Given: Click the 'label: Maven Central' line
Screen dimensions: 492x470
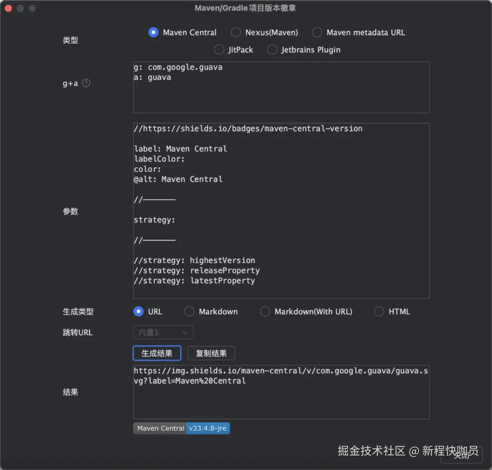Looking at the screenshot, I should 180,149.
